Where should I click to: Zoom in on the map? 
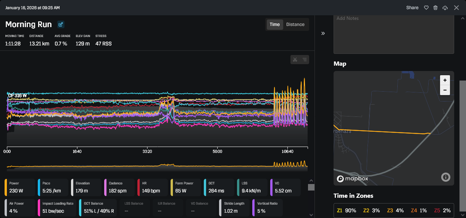tap(445, 80)
